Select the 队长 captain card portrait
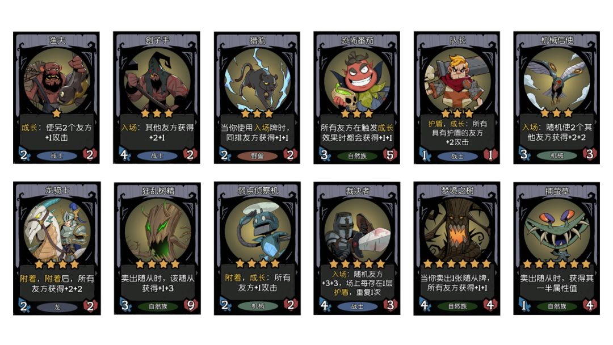The image size is (613, 345). click(457, 81)
